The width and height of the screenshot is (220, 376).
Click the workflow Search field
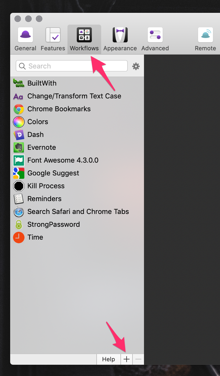point(71,66)
